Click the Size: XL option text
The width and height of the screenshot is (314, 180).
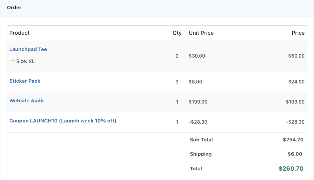pyautogui.click(x=25, y=61)
